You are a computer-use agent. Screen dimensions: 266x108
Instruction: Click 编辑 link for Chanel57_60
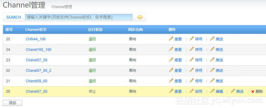point(219,92)
